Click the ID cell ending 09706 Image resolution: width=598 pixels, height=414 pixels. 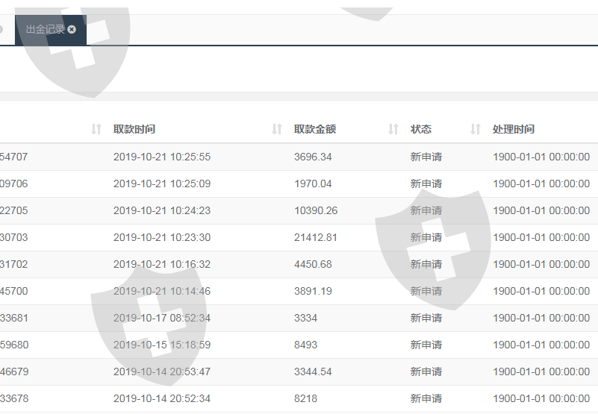pos(13,184)
